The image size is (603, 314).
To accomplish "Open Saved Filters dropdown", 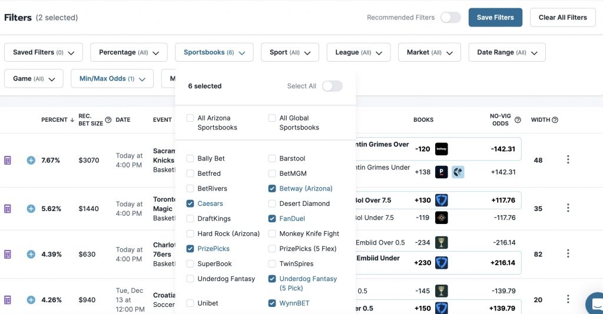I will [44, 52].
